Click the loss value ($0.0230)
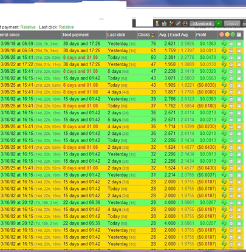246x252 pixels. point(207,126)
